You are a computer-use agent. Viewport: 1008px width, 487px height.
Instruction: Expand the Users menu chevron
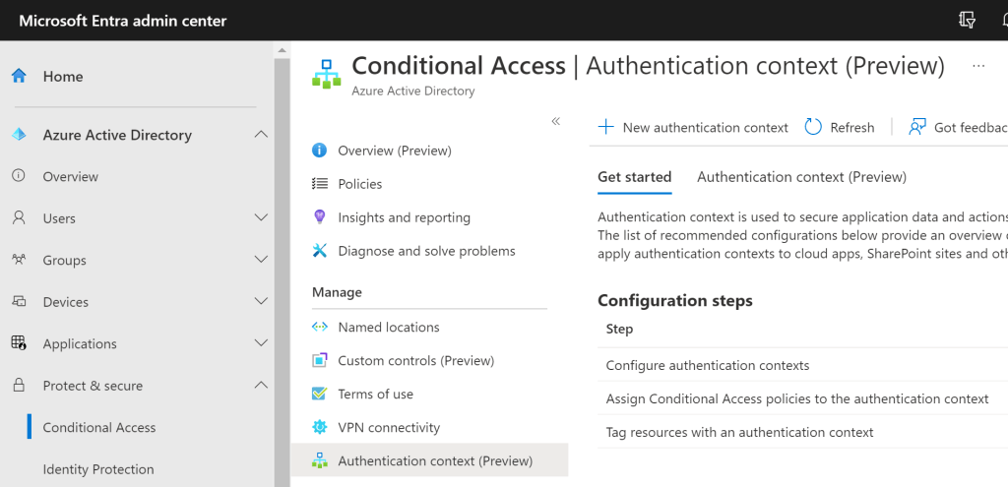(261, 218)
